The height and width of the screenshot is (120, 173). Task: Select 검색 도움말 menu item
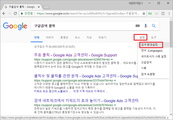tap(154, 74)
